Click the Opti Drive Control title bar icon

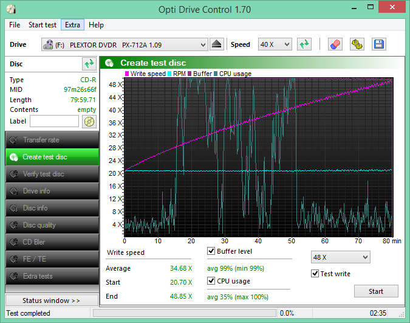[12, 9]
